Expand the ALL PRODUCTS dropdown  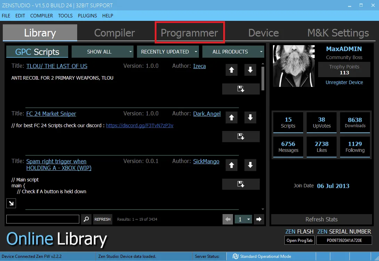(233, 52)
